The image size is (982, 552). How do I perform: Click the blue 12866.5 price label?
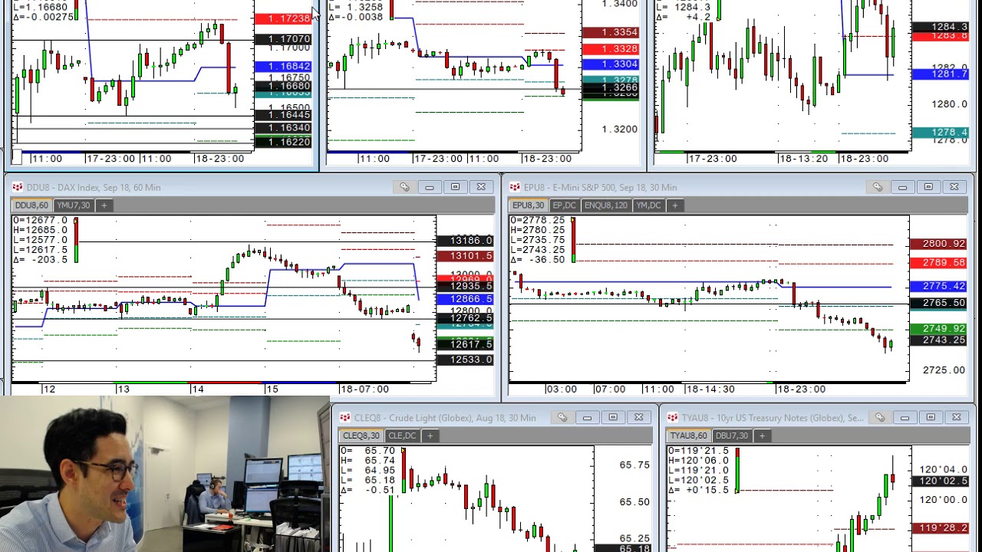click(466, 299)
